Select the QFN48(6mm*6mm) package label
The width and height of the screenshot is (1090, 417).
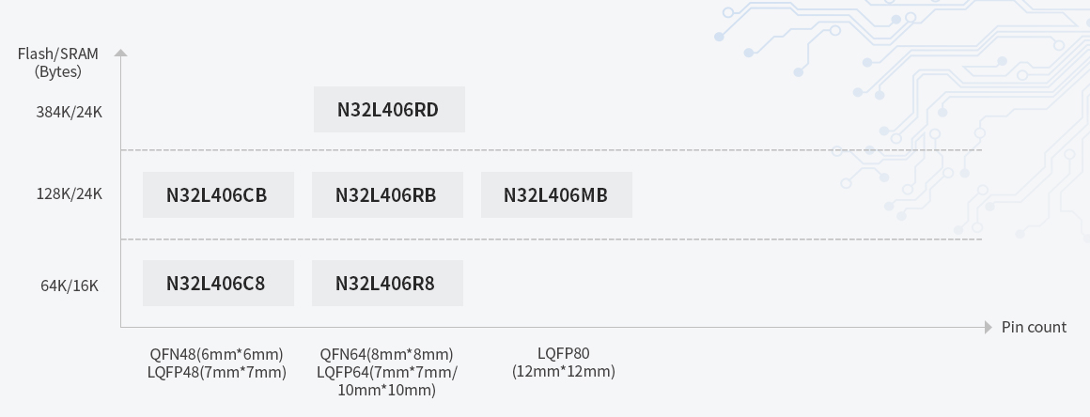216,354
